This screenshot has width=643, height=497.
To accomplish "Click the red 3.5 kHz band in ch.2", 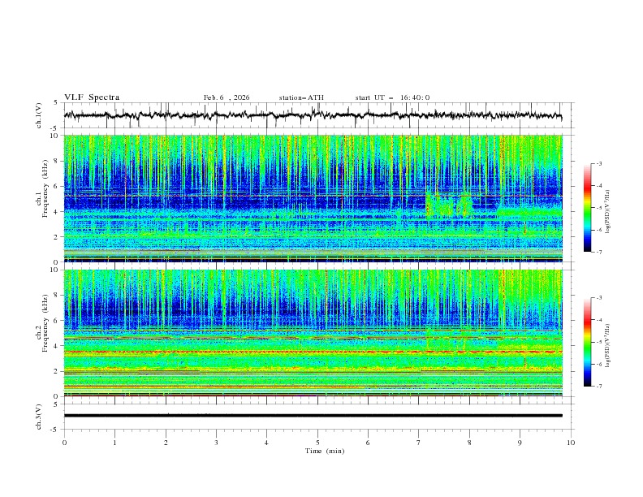I will 313,352.
